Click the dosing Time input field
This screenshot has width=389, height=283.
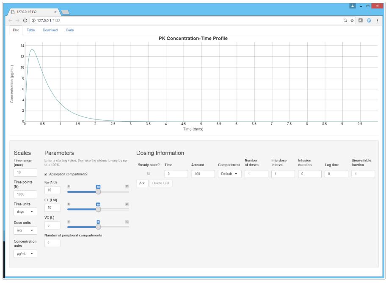pos(176,174)
